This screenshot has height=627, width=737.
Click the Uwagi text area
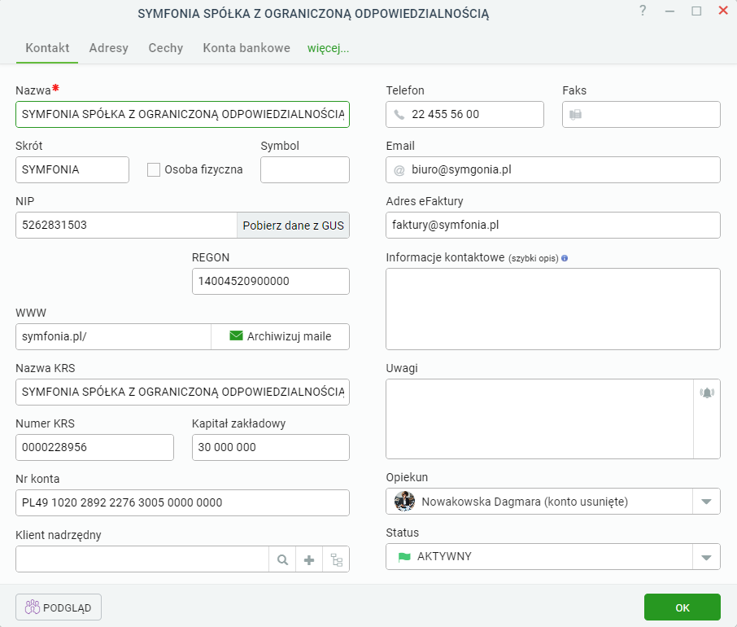[x=539, y=419]
